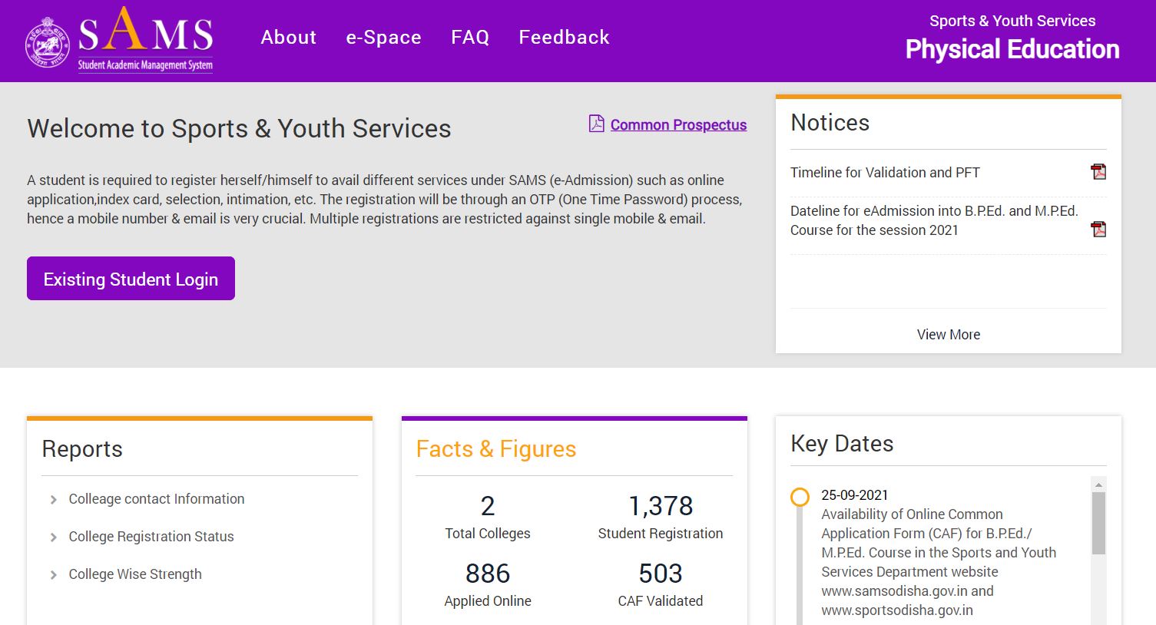Image resolution: width=1156 pixels, height=625 pixels.
Task: Open PDF icon for Timeline for Validation and PFT
Action: tap(1098, 172)
